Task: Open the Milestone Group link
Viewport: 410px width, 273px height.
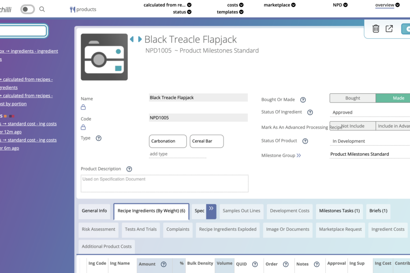Action: (x=298, y=155)
